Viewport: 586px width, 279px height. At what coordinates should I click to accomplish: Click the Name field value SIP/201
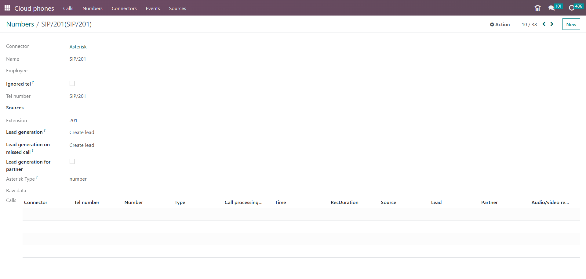click(78, 59)
